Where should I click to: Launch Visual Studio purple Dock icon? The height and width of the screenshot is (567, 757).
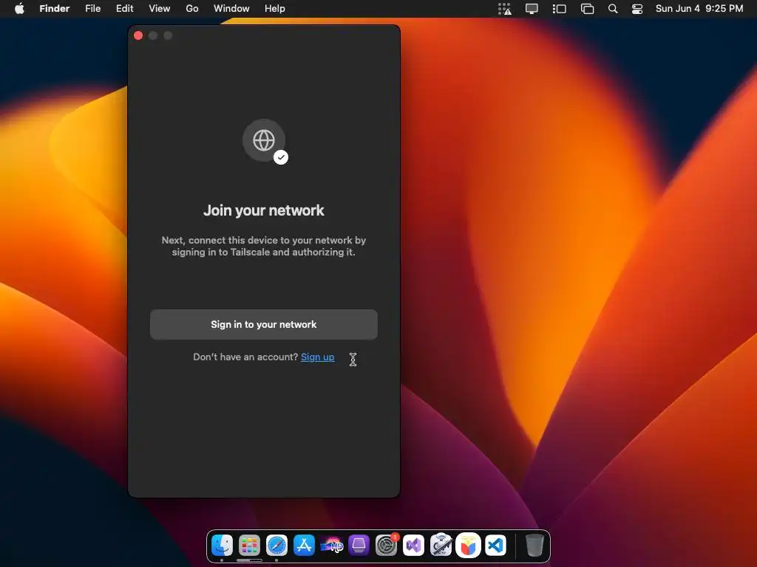point(414,546)
